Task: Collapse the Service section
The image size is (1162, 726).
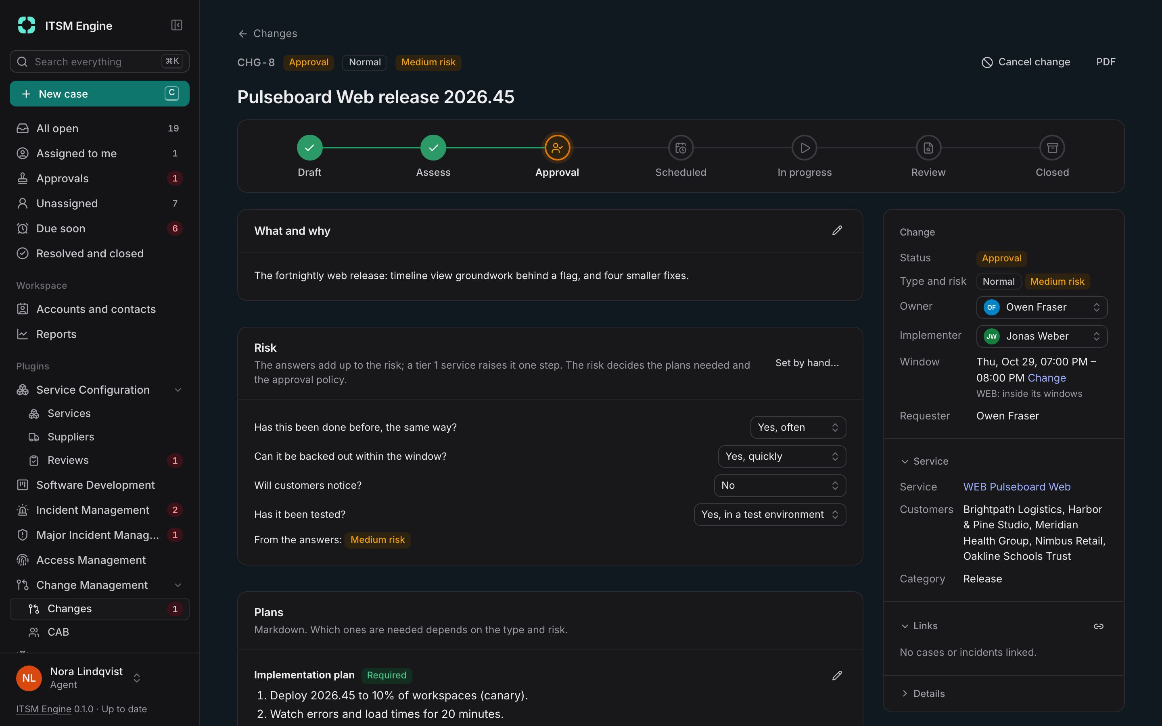Action: click(924, 461)
